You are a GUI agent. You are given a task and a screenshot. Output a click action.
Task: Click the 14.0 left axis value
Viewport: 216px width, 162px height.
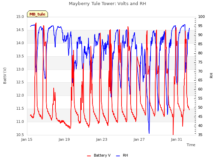tap(20, 43)
